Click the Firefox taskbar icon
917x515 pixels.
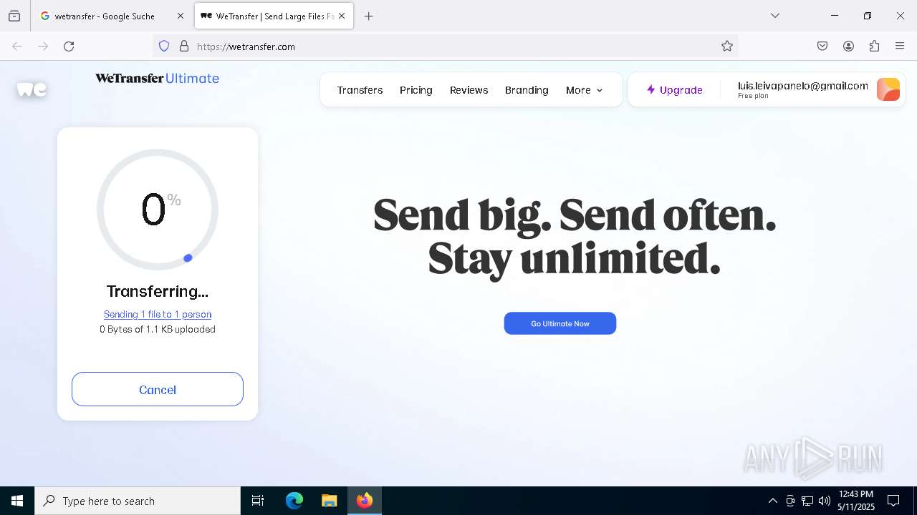click(365, 501)
